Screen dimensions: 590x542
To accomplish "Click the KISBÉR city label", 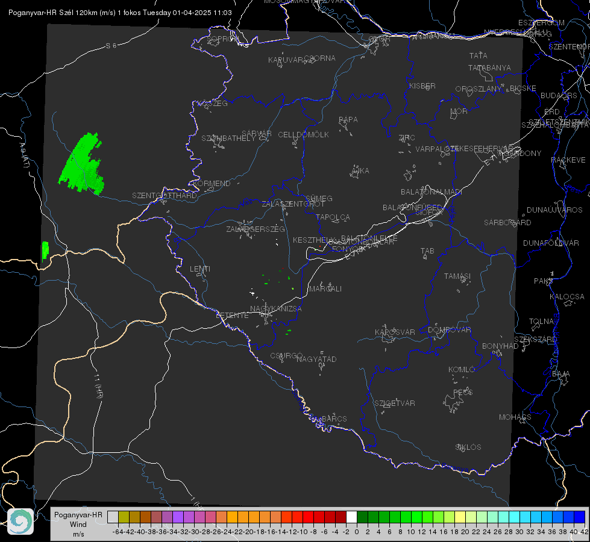I will [422, 86].
